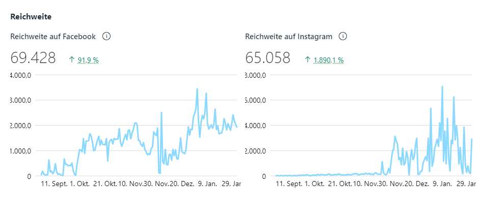Click the 11. Sept. label under the Facebook chart
The image size is (486, 211).
pos(53,184)
